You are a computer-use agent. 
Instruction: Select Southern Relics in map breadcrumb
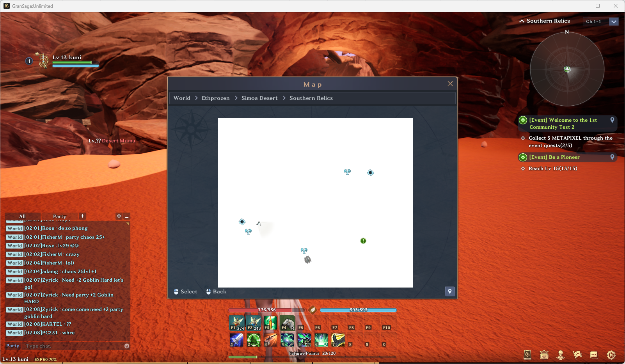coord(311,98)
